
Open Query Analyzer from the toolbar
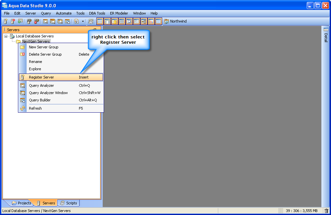coord(46,21)
